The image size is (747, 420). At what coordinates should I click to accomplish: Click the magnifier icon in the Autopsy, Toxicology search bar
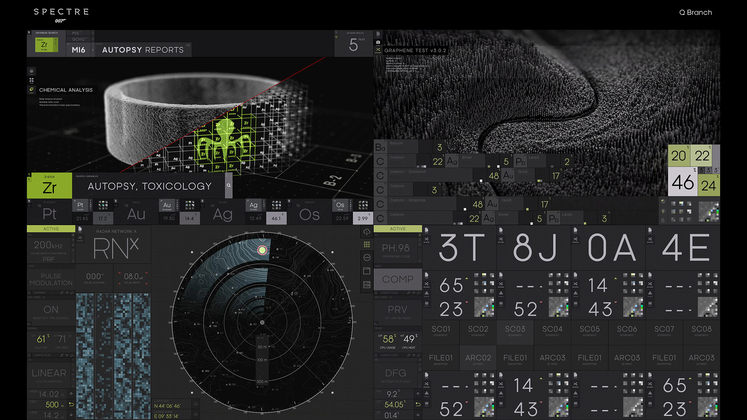pos(229,185)
